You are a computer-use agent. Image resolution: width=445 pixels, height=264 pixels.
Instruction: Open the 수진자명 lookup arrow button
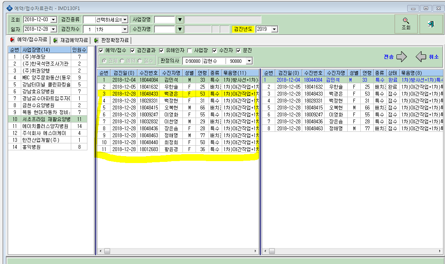[x=180, y=29]
